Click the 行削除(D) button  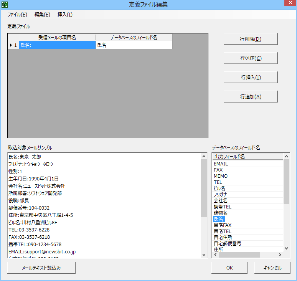click(250, 39)
